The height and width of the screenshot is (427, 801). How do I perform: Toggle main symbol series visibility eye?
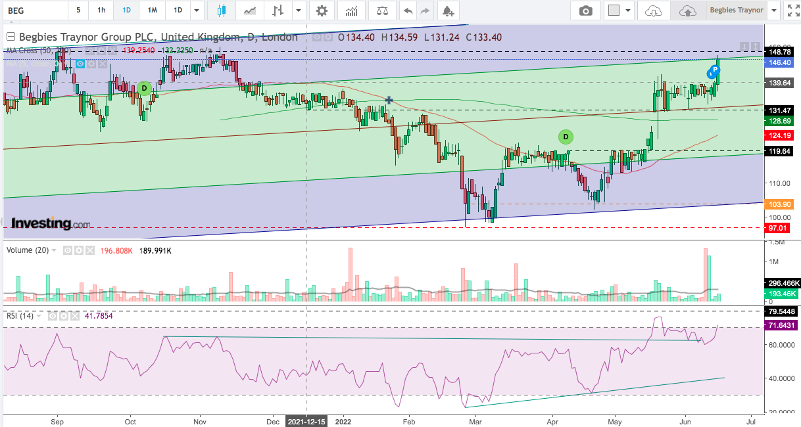click(x=317, y=37)
